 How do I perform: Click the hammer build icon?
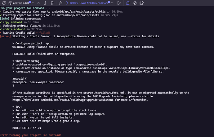pyautogui.click(x=60, y=3)
